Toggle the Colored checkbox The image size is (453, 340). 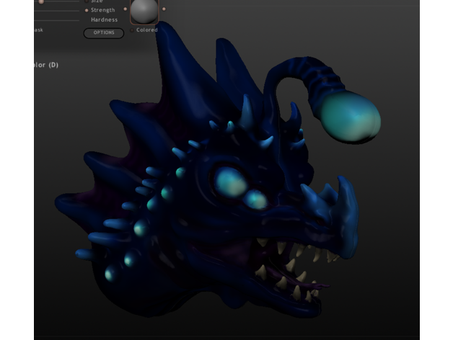click(132, 30)
